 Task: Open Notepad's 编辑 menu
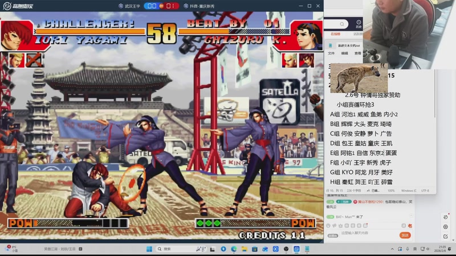(344, 53)
